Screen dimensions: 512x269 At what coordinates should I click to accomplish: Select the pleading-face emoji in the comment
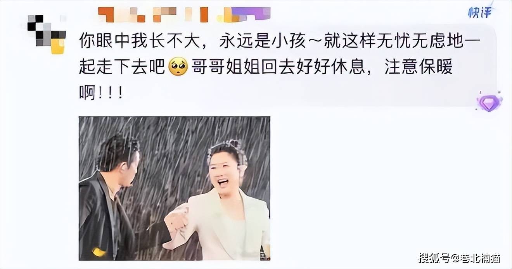point(178,67)
